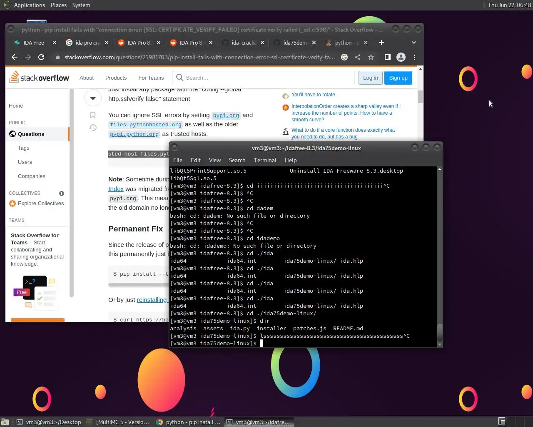Image resolution: width=533 pixels, height=427 pixels.
Task: Open the Places menu
Action: 59,5
